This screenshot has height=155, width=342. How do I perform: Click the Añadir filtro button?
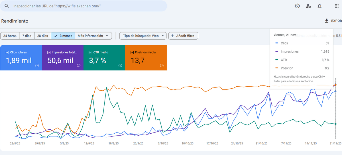coord(183,36)
